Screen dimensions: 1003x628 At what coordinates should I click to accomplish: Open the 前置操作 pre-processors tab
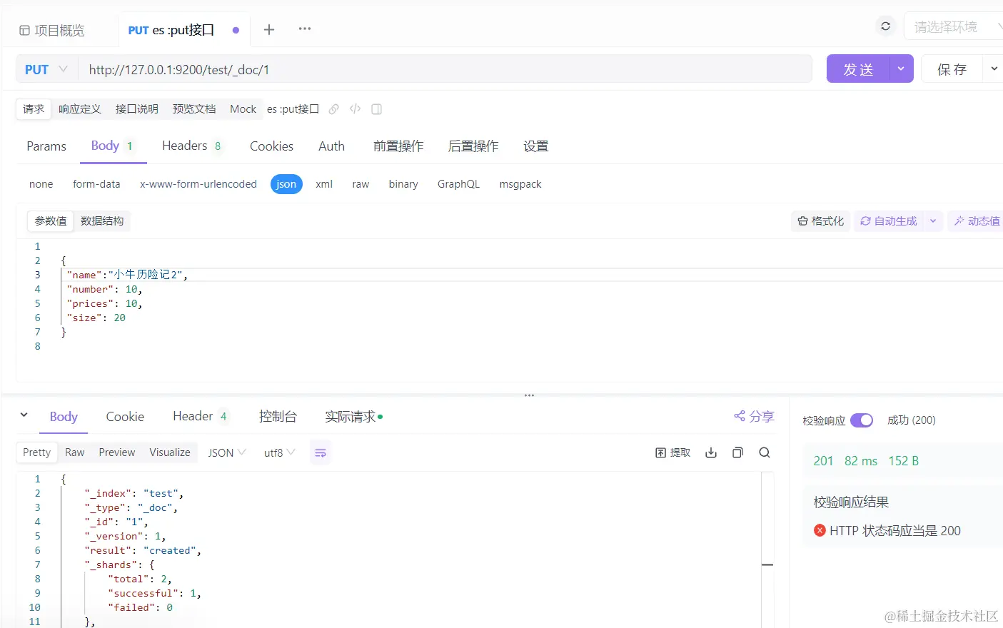[398, 146]
